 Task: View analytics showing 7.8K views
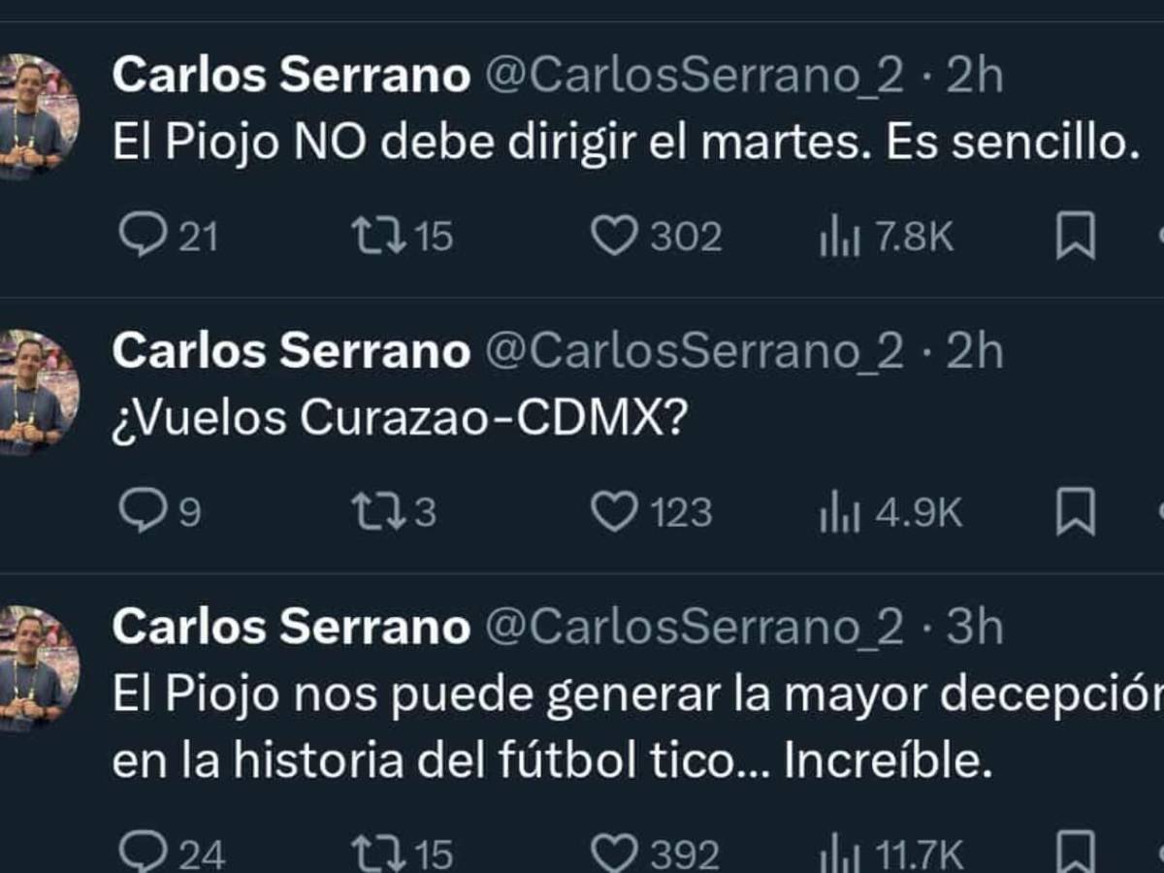tap(840, 238)
